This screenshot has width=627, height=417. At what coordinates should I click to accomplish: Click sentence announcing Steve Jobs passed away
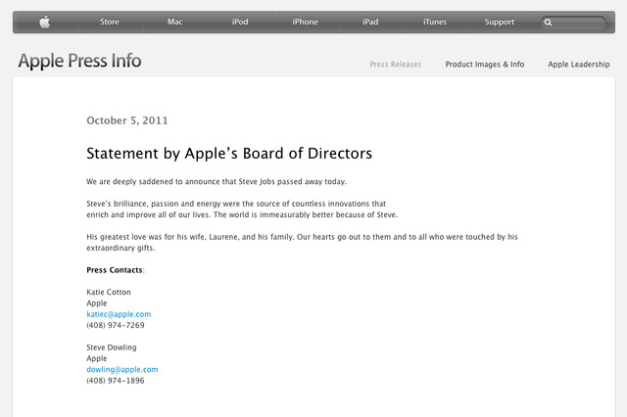[x=217, y=182]
